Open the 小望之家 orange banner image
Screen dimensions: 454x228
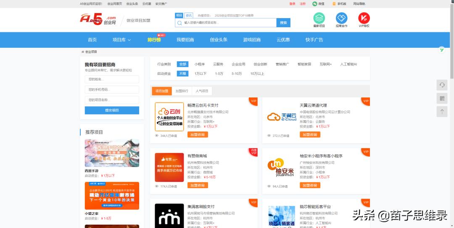tap(112, 196)
